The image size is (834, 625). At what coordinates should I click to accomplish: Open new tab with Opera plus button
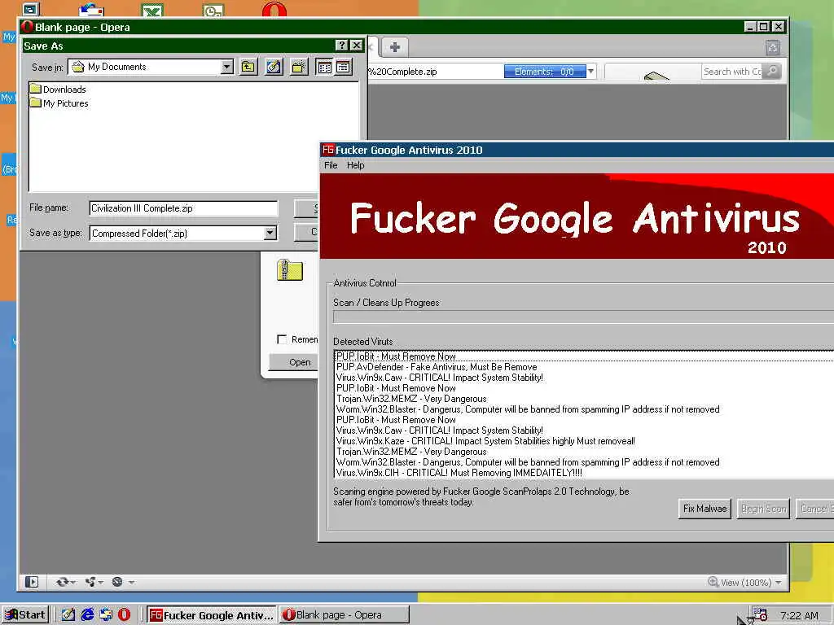pyautogui.click(x=395, y=47)
